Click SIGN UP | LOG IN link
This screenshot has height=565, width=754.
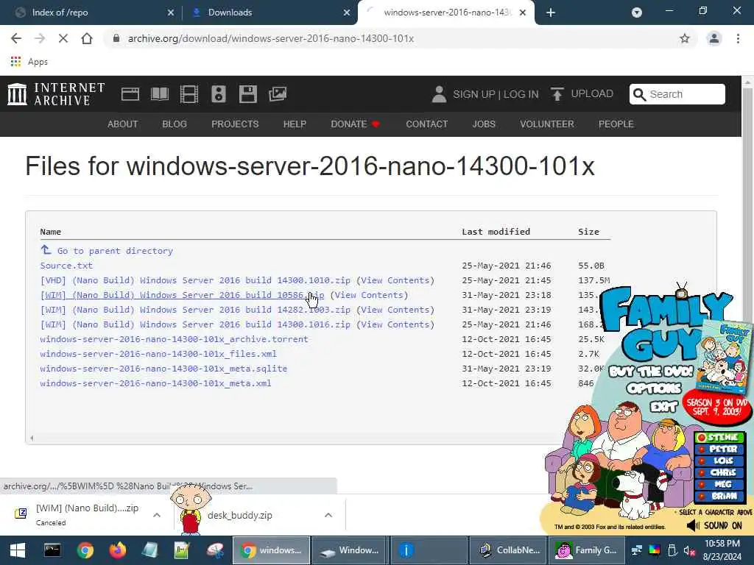(x=496, y=94)
